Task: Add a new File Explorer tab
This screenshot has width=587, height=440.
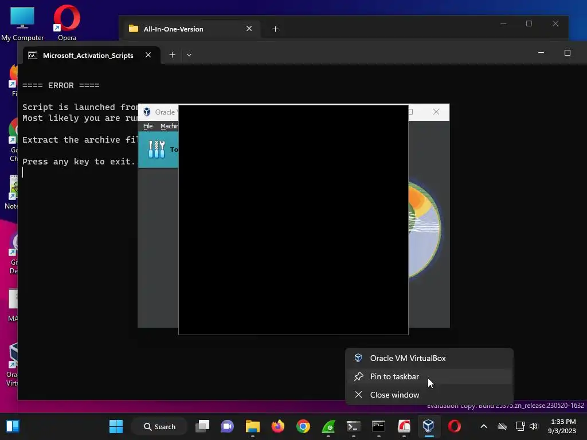Action: 276,29
